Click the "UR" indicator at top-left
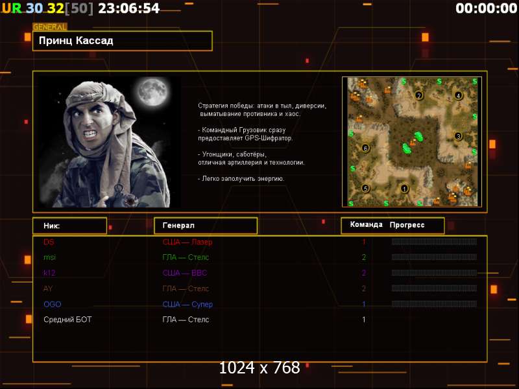This screenshot has height=389, width=519. pyautogui.click(x=12, y=8)
